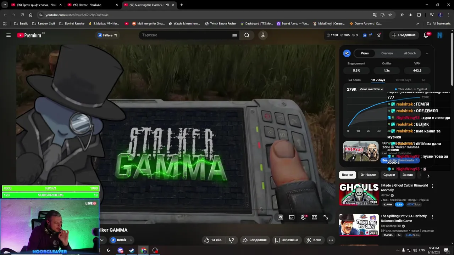This screenshot has width=454, height=255.
Task: Toggle subtitles on the video player
Action: coord(292,217)
